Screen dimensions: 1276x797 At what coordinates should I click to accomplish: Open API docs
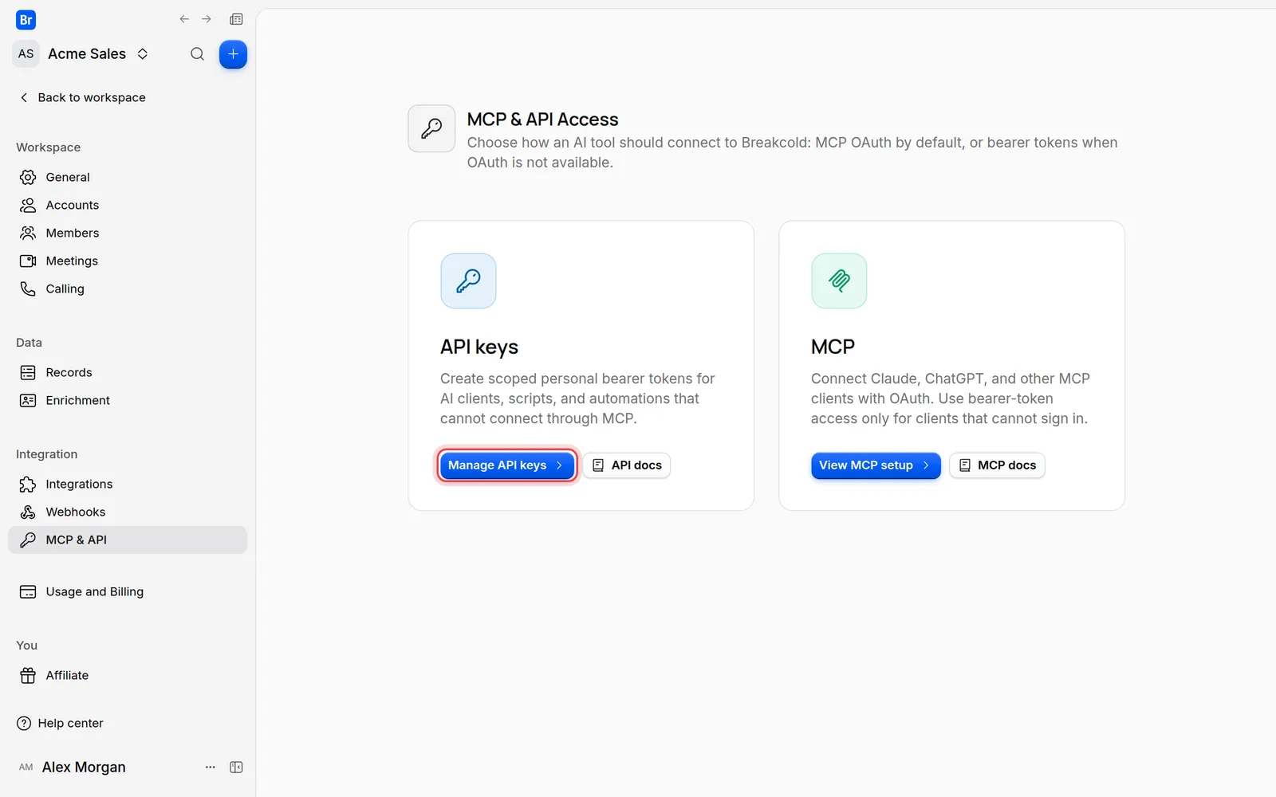[x=627, y=465]
